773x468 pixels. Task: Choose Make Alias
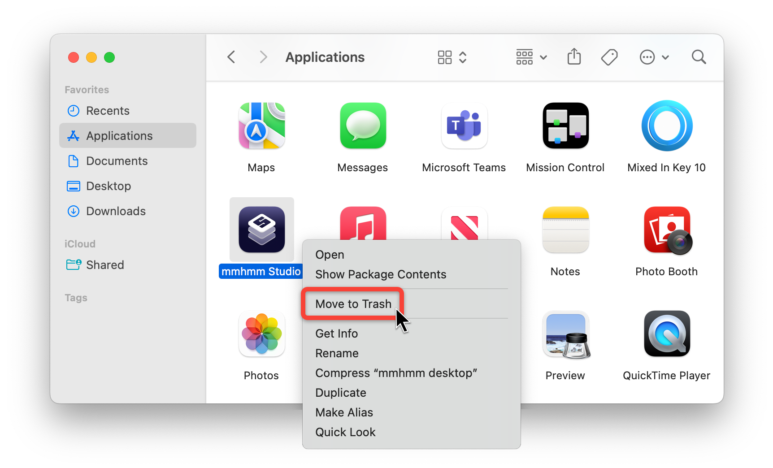pyautogui.click(x=411, y=412)
